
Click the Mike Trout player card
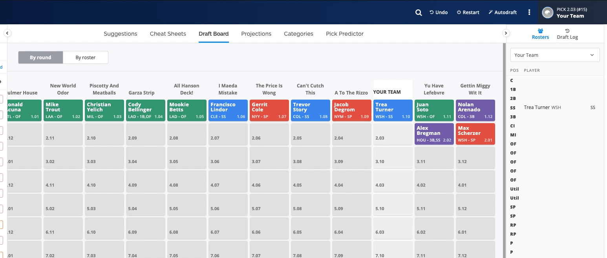point(63,110)
